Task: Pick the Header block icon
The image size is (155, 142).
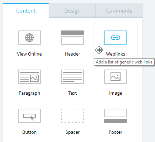Action: click(72, 38)
